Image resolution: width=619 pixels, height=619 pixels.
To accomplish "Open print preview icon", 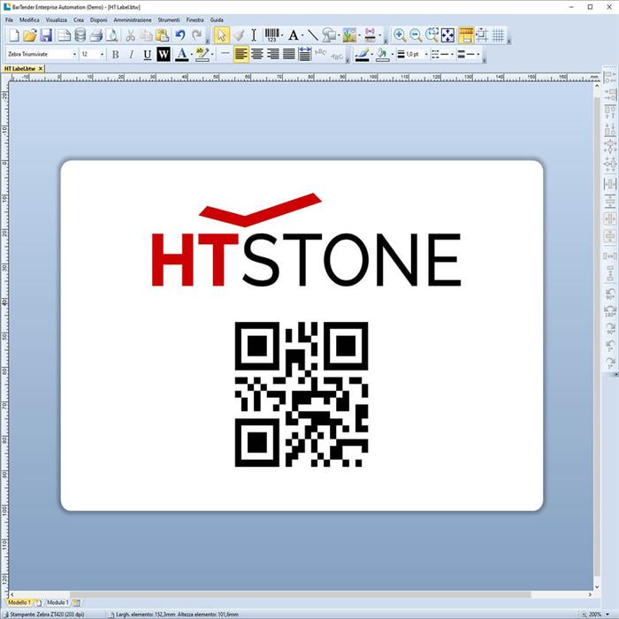I will (112, 35).
